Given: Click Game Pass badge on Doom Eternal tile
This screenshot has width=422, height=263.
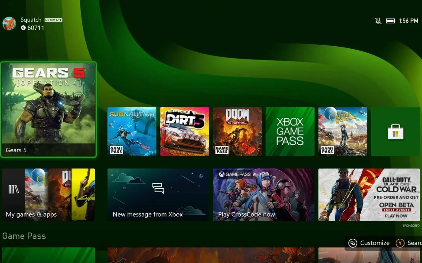Looking at the screenshot, I should coord(222,150).
